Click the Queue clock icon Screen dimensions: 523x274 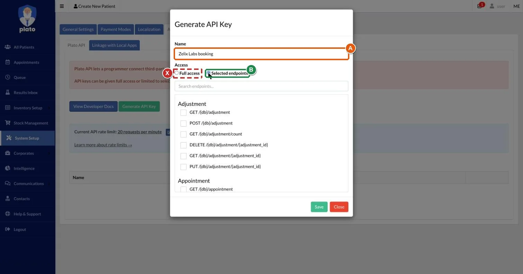click(x=8, y=77)
